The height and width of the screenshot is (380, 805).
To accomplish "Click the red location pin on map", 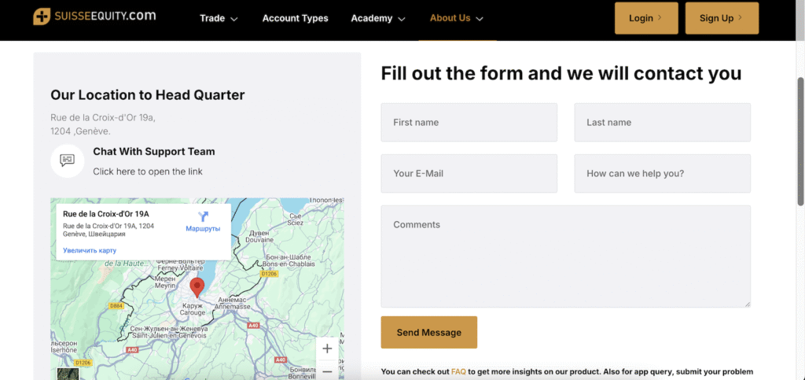I will [x=197, y=288].
